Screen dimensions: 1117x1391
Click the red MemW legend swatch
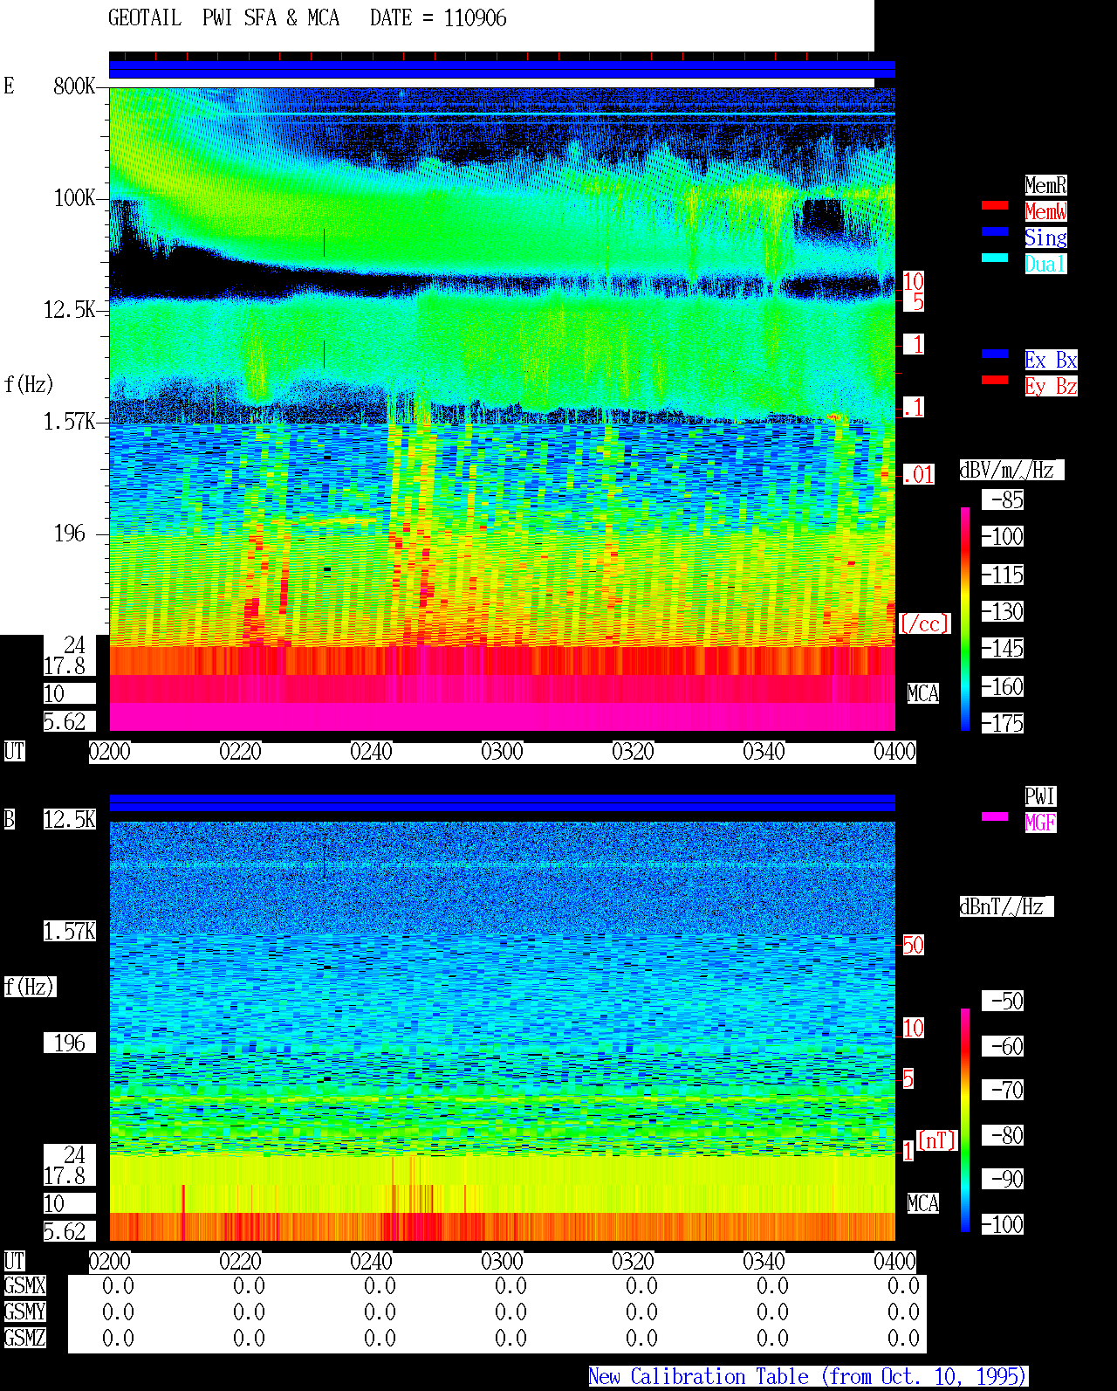[995, 205]
